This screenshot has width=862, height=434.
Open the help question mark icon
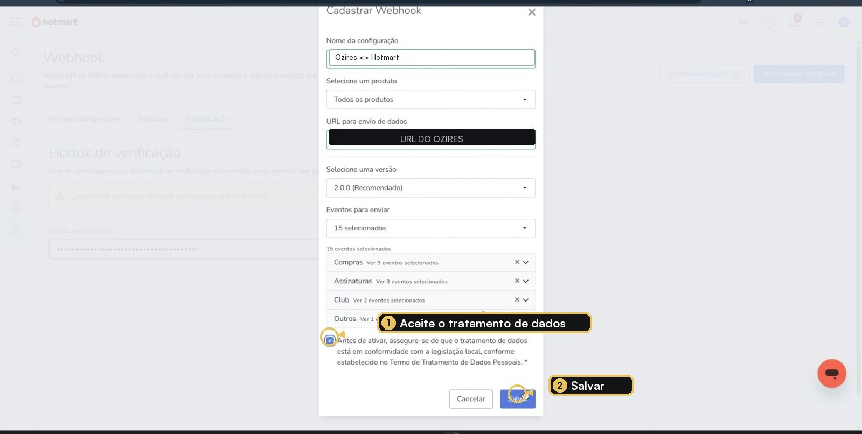(768, 22)
